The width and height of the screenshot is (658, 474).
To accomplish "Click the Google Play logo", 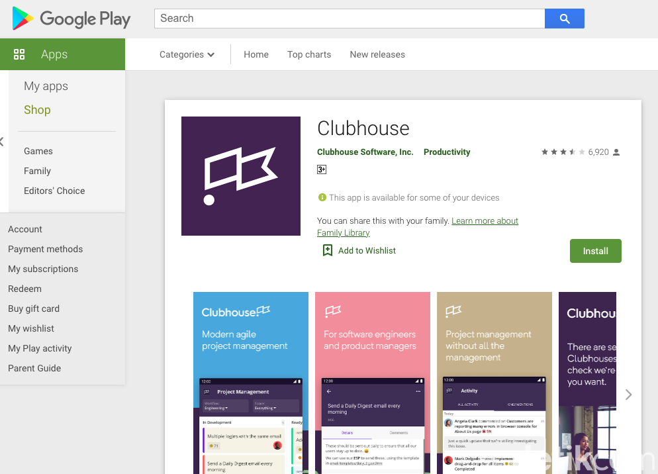I will point(71,19).
